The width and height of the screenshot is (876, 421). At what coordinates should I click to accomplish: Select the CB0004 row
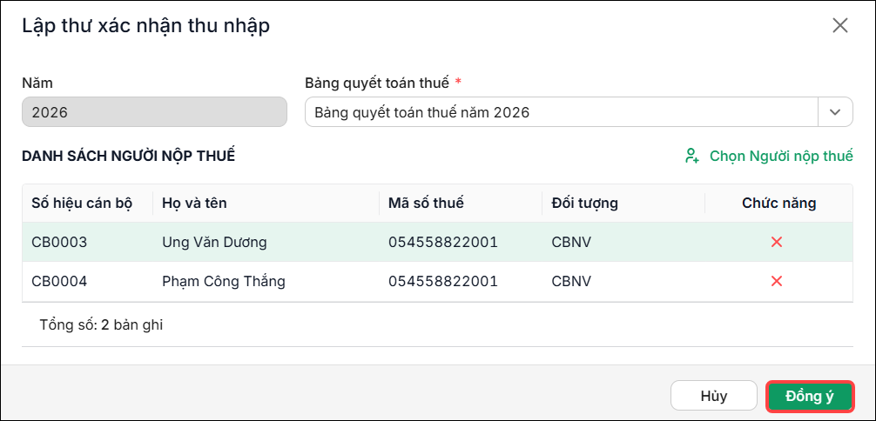pos(437,282)
